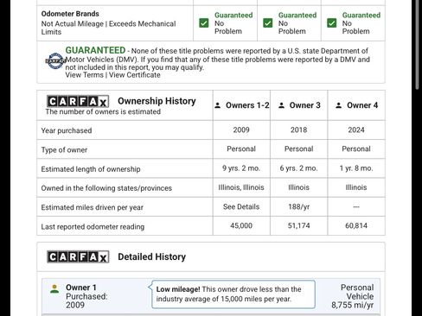Click the page's vertical scrollbar
The height and width of the screenshot is (316, 422).
click(417, 45)
